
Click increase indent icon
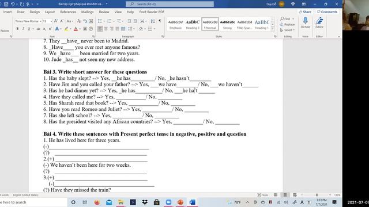135,21
